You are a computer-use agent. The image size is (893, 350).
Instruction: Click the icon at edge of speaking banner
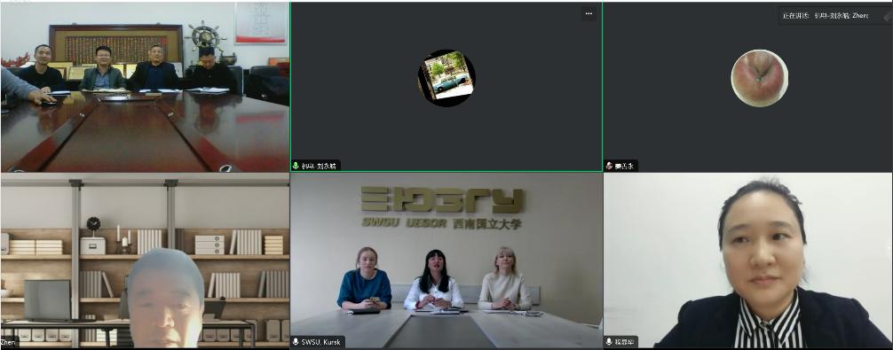(x=888, y=17)
